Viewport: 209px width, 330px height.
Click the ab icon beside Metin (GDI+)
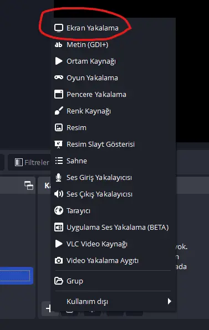pos(59,45)
